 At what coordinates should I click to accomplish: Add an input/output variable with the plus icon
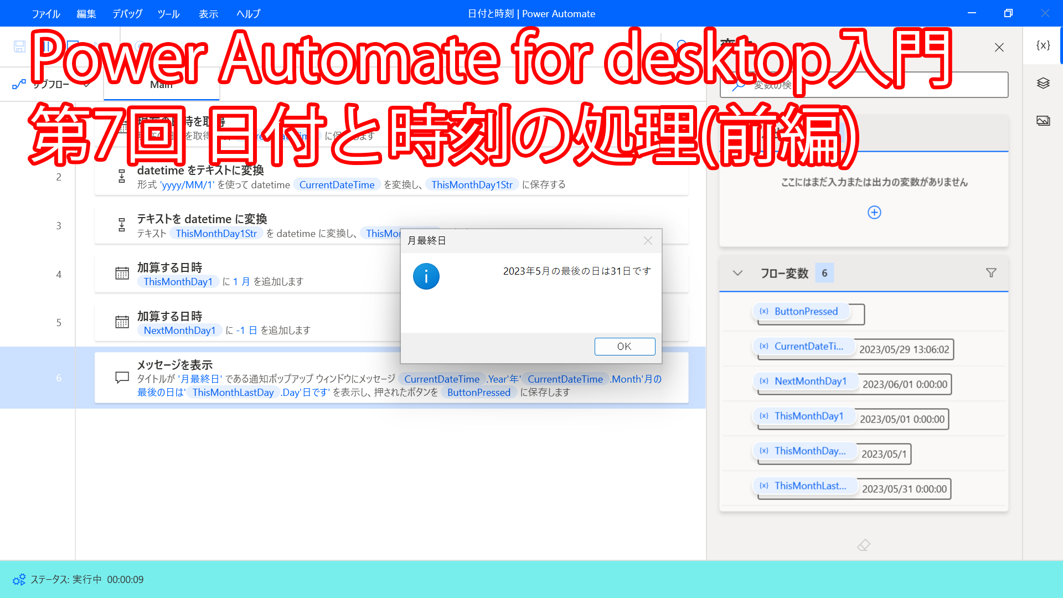(874, 213)
